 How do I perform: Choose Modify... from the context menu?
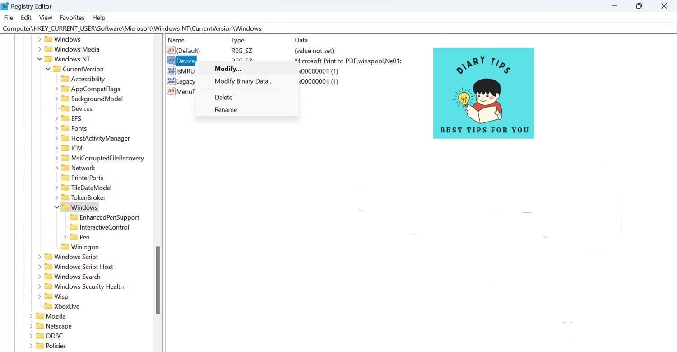tap(247, 69)
